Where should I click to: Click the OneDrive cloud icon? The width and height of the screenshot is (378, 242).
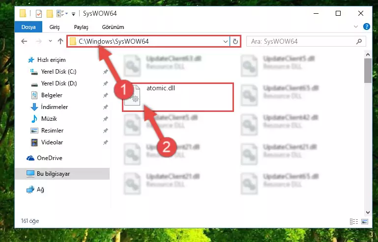30,158
